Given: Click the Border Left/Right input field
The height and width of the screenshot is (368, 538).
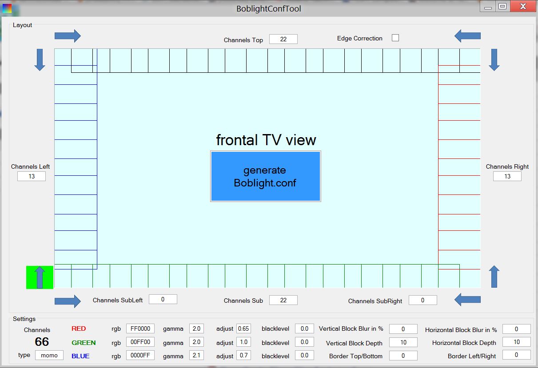Looking at the screenshot, I should [x=517, y=355].
